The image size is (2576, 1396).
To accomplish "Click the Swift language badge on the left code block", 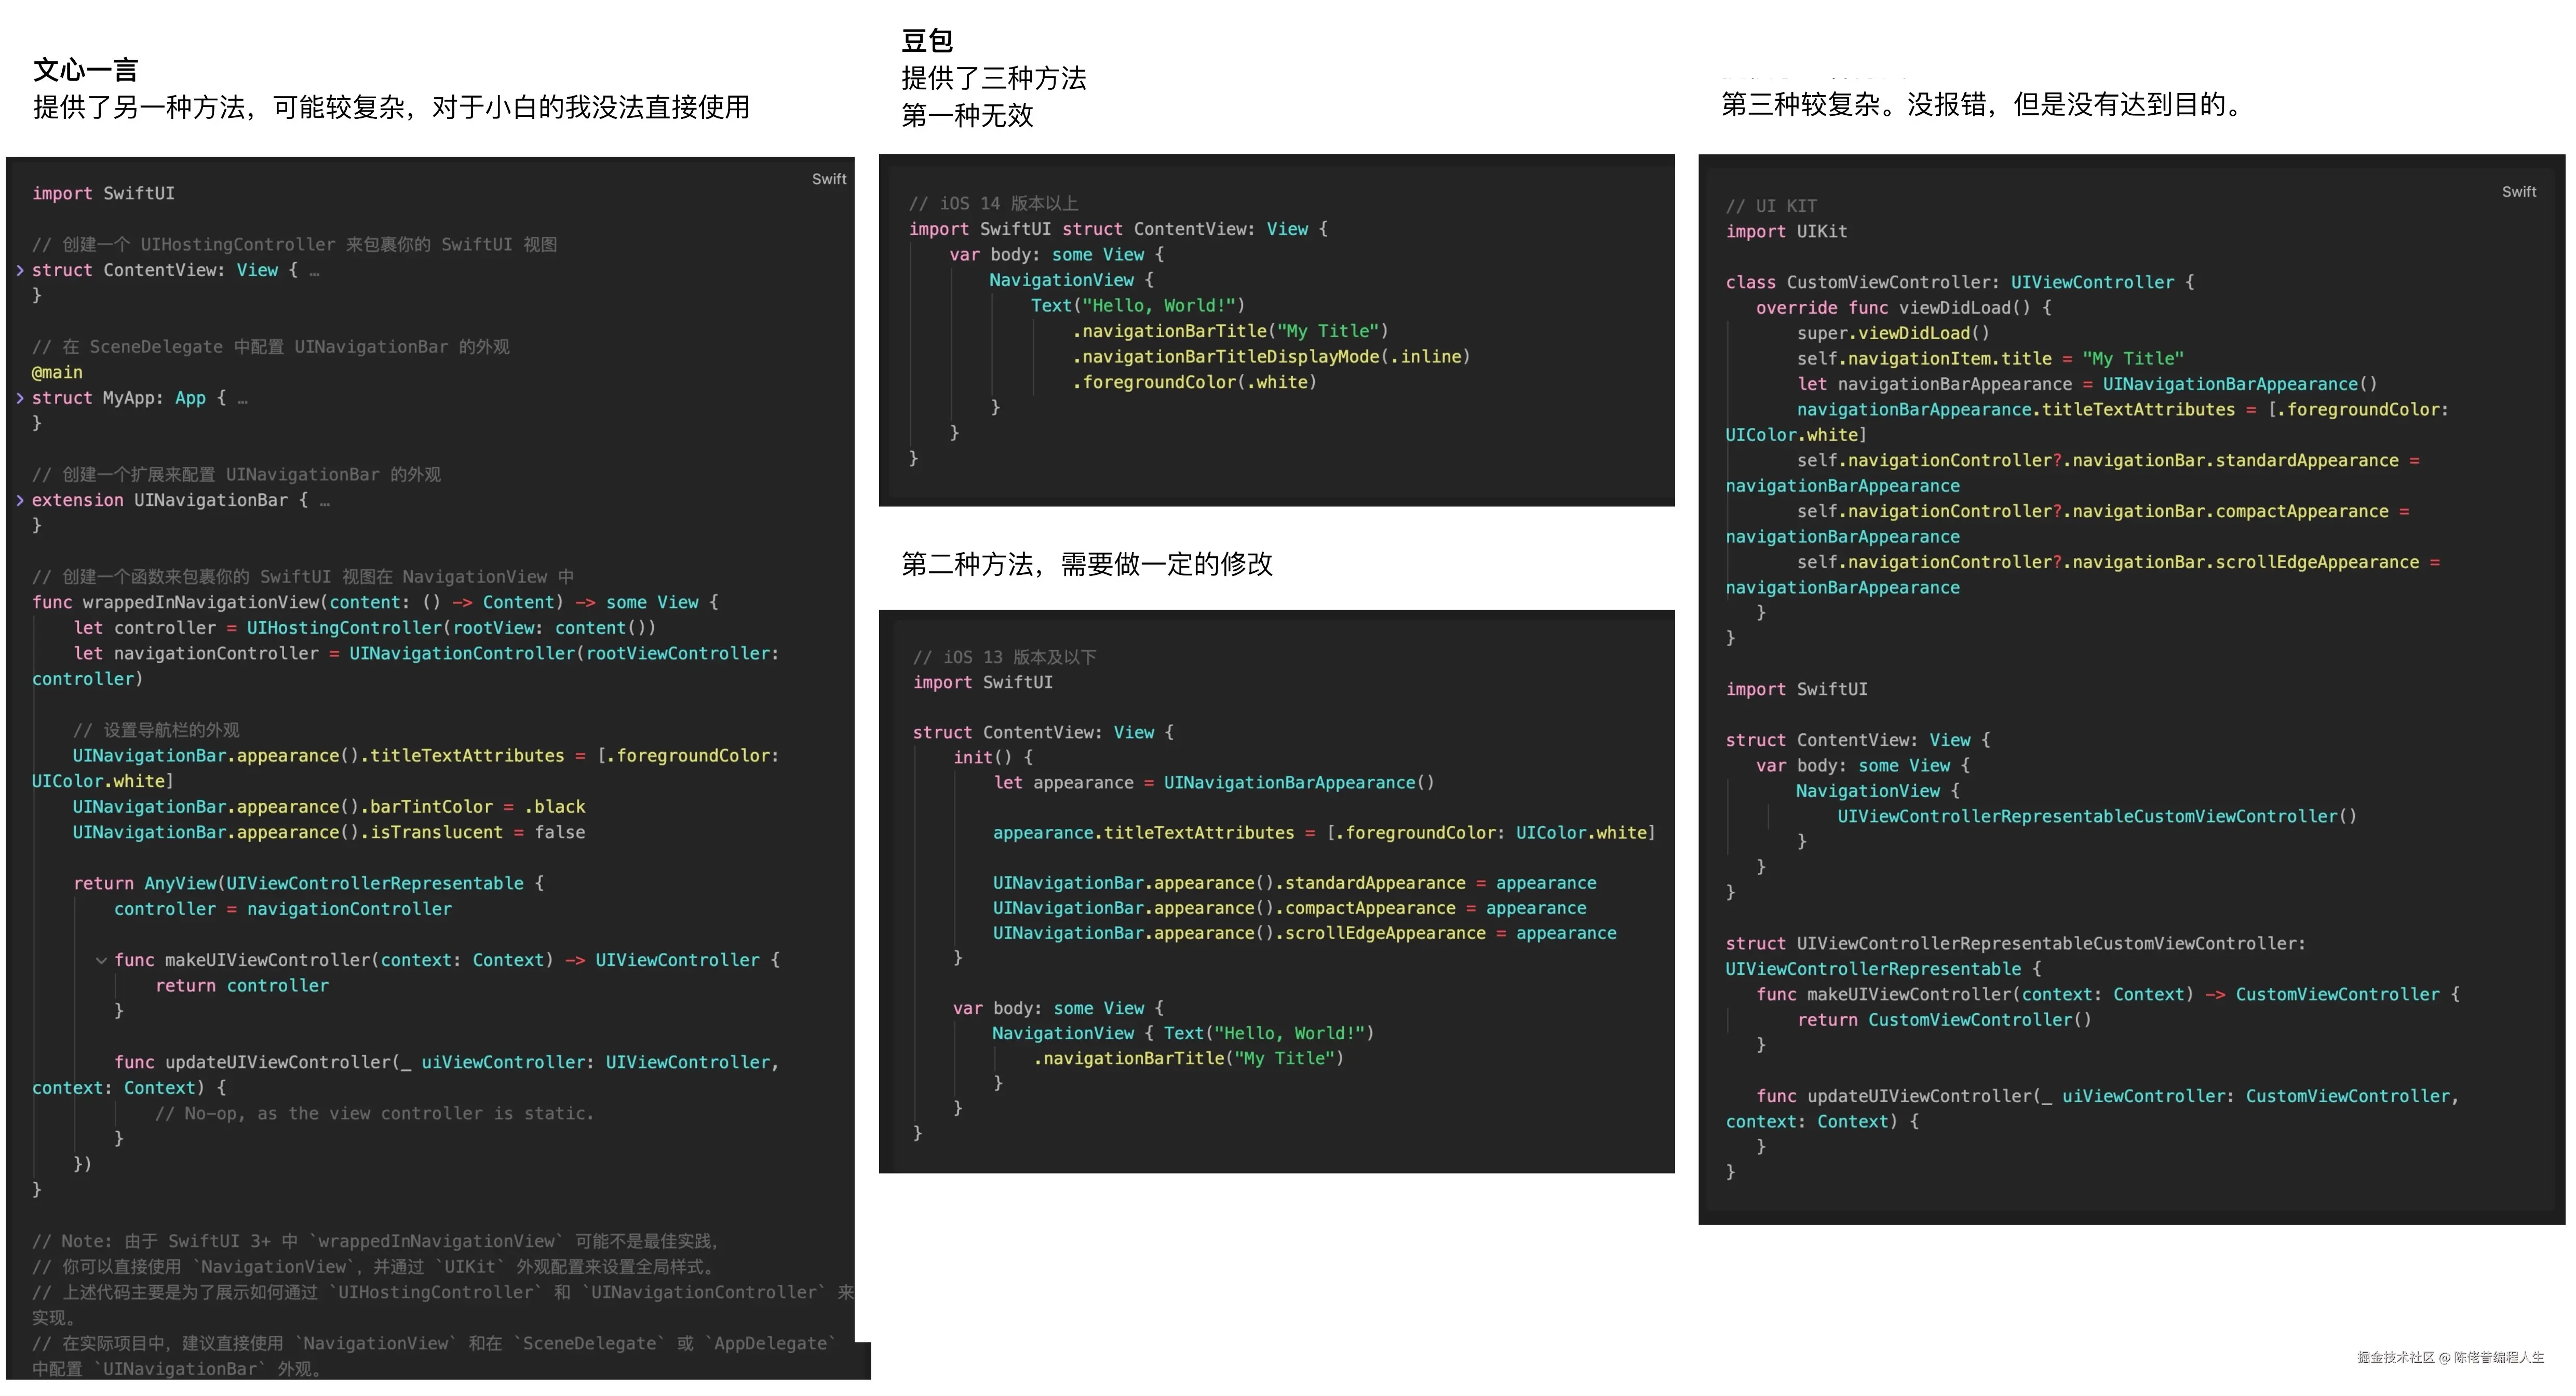I will (829, 179).
